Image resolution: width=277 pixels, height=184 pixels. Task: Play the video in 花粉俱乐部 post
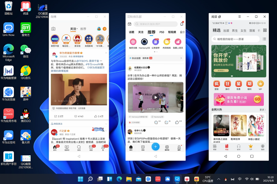pos(156,97)
